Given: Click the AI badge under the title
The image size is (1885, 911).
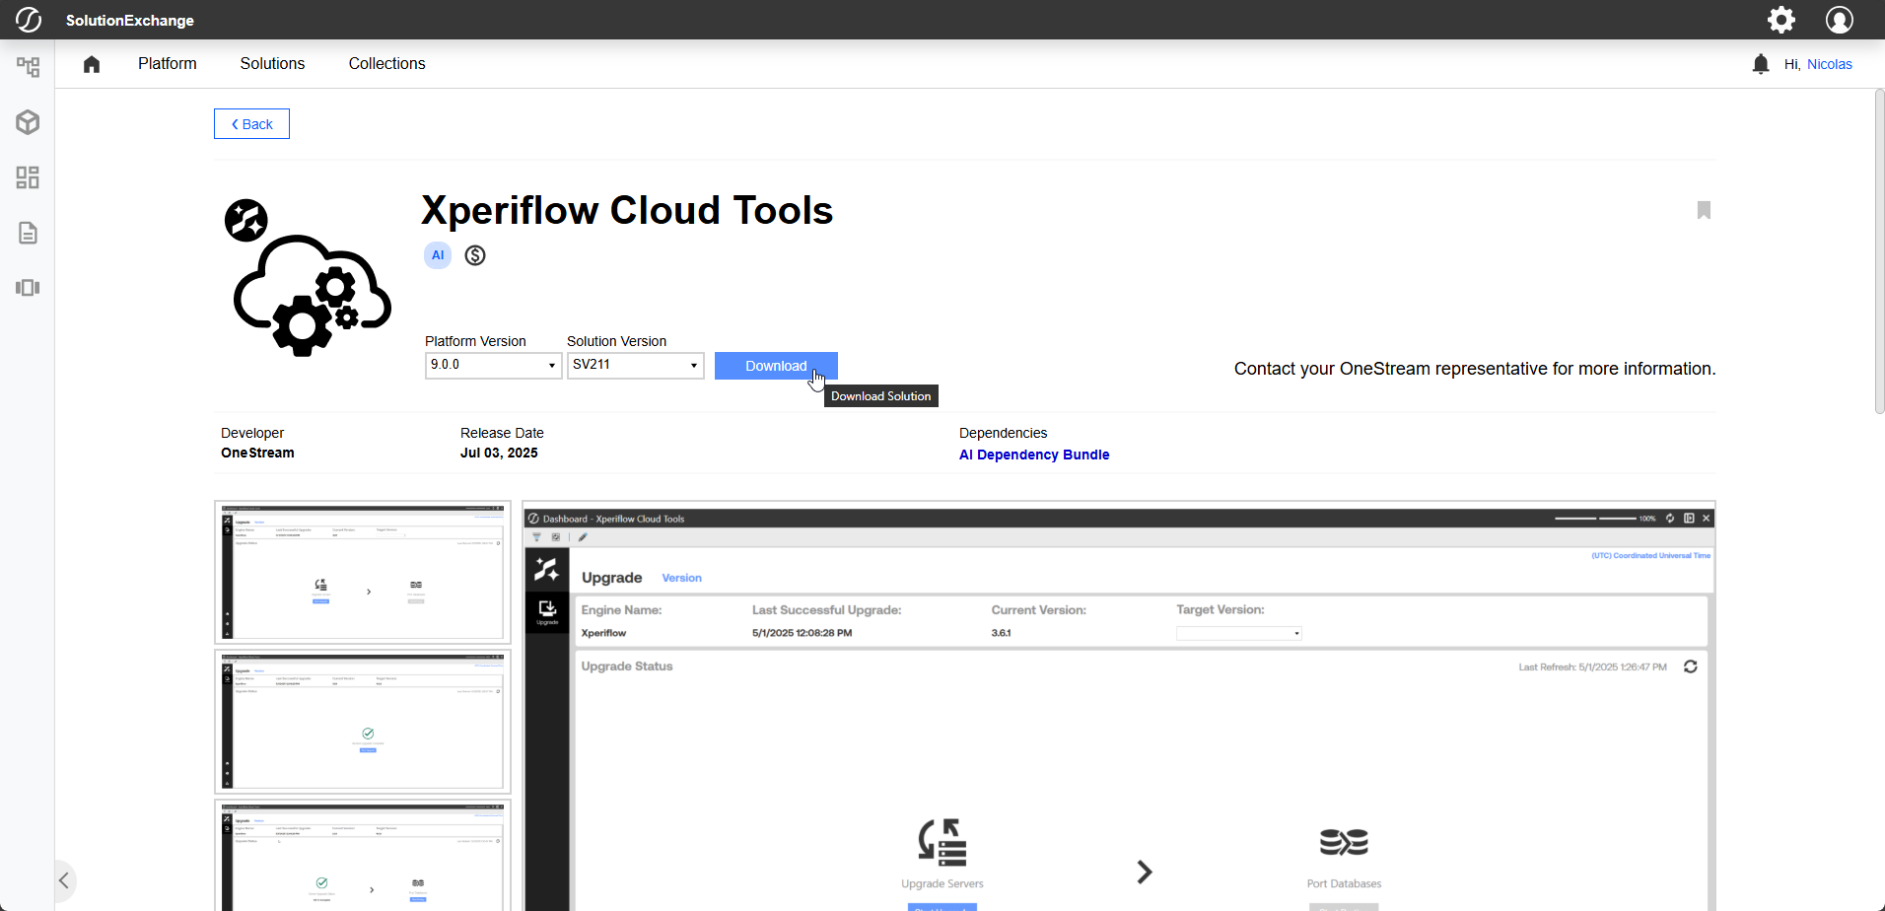Looking at the screenshot, I should 438,255.
